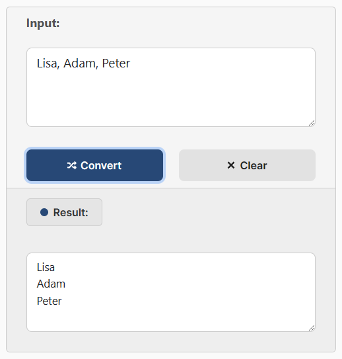
Task: Click the Input textarea resize grip
Action: (x=312, y=123)
